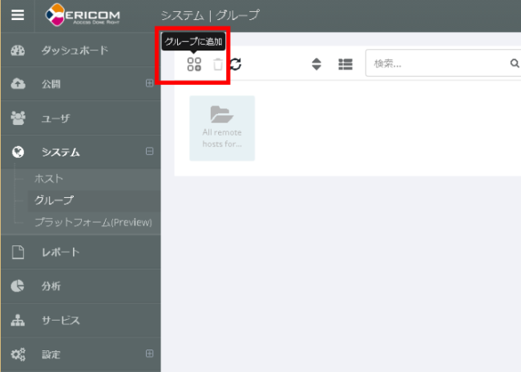Select グループ in the sidebar

pos(54,200)
